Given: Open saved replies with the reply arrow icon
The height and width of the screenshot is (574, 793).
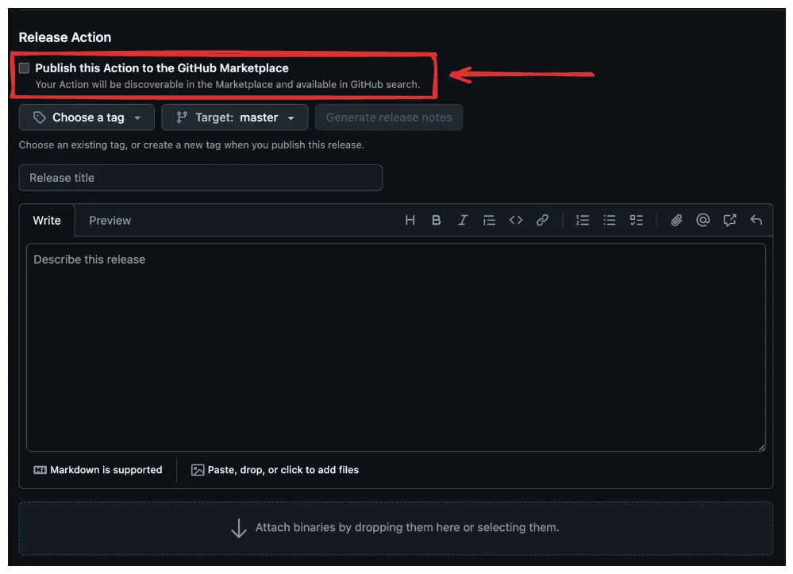Looking at the screenshot, I should coord(756,220).
